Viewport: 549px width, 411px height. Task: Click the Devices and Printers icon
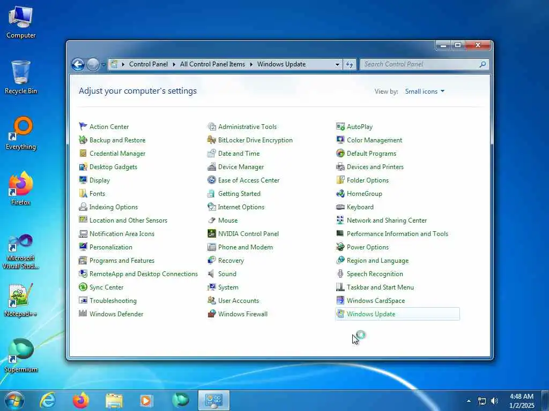[x=340, y=167]
